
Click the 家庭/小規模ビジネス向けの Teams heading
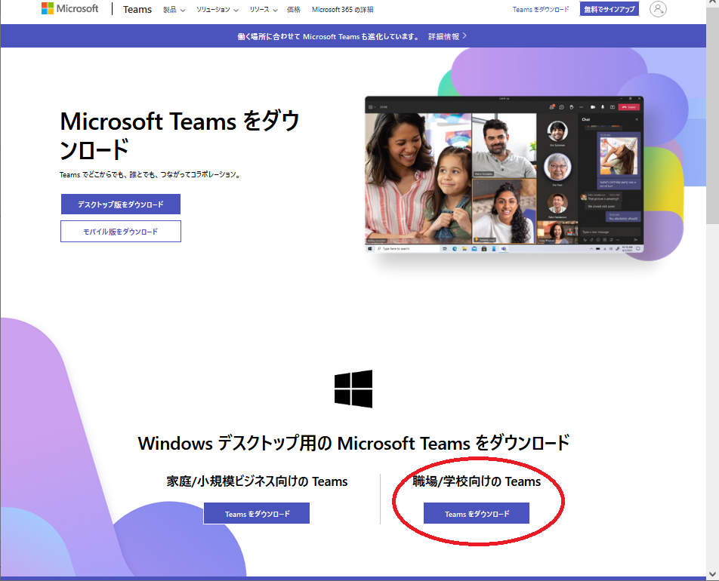257,481
